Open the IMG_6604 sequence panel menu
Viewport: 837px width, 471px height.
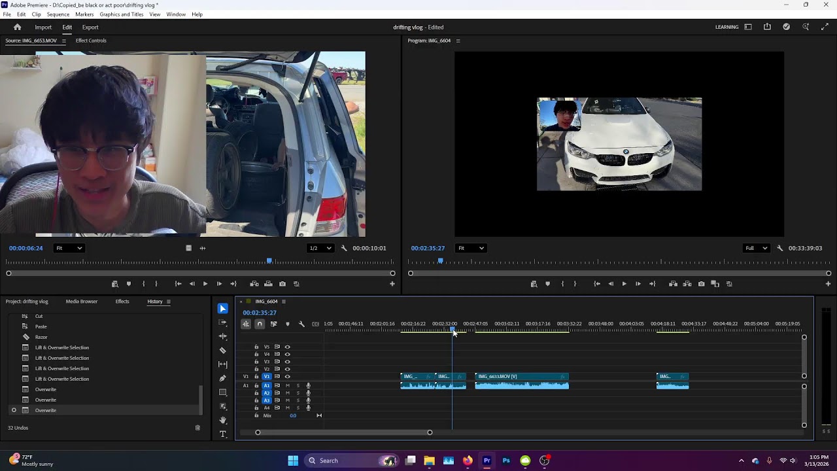[x=284, y=302]
